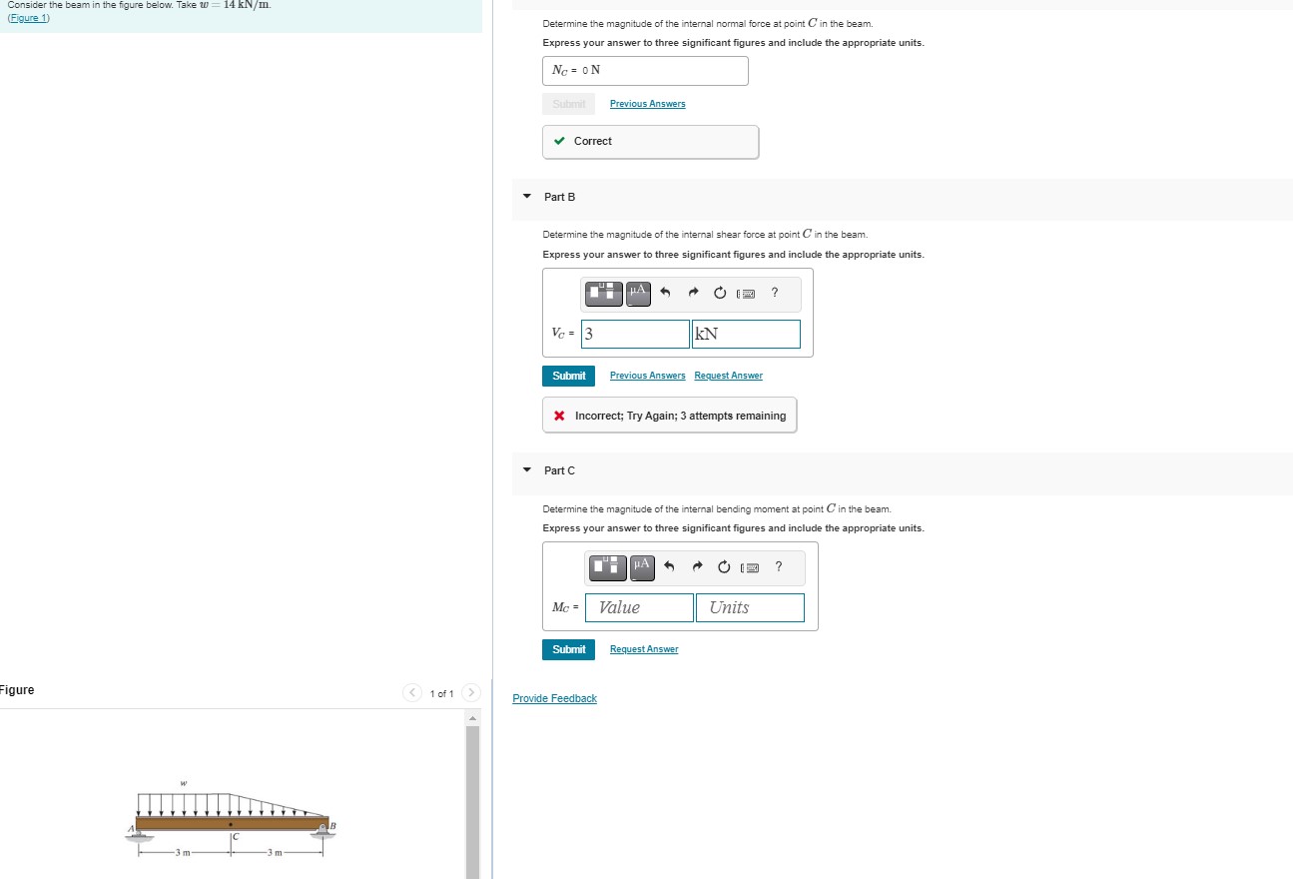Image resolution: width=1293 pixels, height=879 pixels.
Task: Open keyboard shortcuts in Part C toolbar
Action: coord(750,567)
